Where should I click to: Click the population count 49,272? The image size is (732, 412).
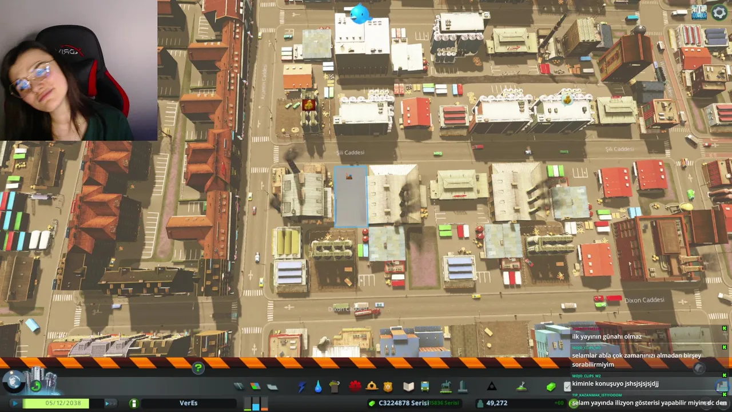click(496, 403)
